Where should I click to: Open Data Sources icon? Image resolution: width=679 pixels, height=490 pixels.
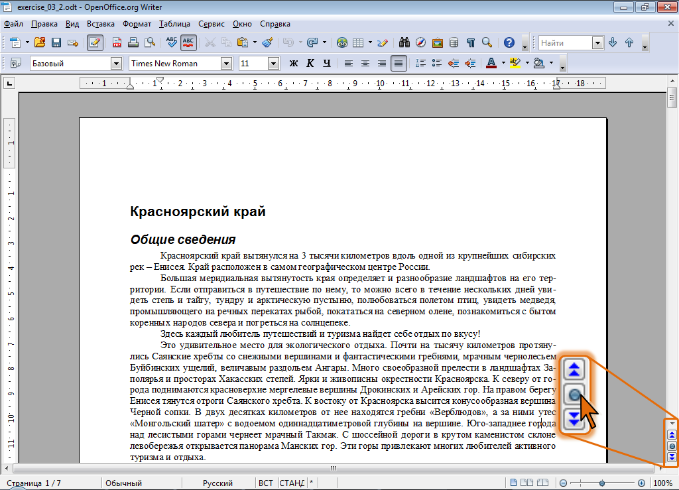[454, 42]
